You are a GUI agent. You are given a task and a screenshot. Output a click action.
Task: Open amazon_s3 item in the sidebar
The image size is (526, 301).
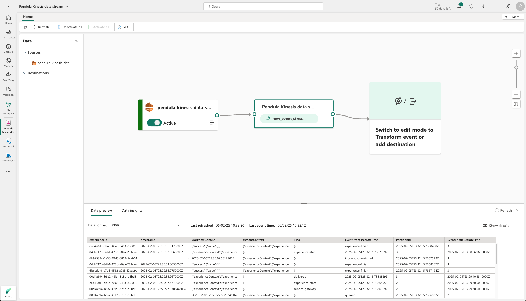[8, 157]
